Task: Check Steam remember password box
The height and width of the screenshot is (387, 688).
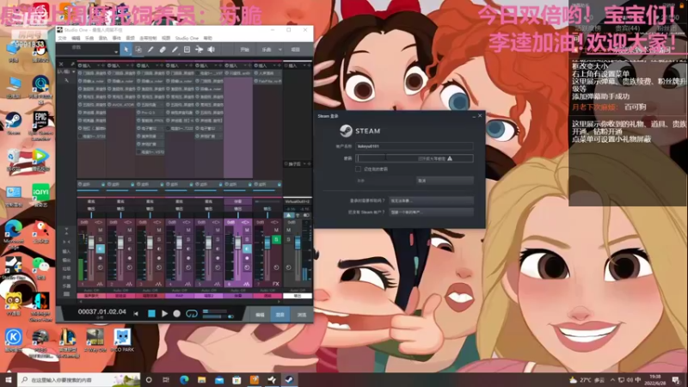Action: coord(358,169)
